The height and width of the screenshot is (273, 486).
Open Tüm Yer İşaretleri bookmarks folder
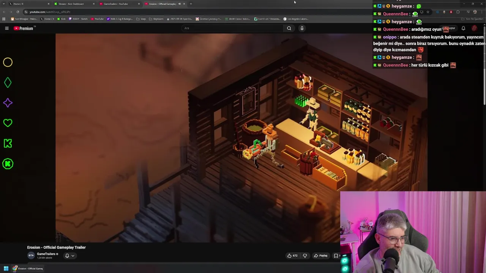coord(473,19)
